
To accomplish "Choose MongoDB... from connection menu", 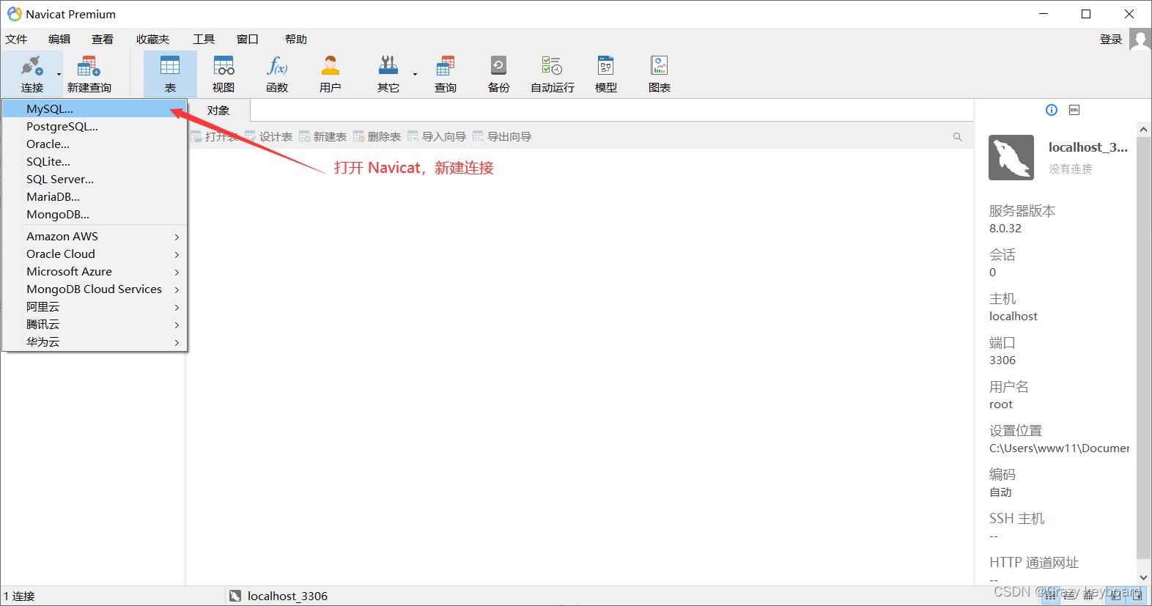I will coord(95,214).
